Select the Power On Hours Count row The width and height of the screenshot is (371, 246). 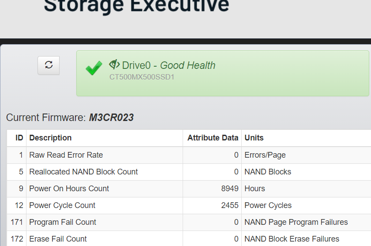189,189
